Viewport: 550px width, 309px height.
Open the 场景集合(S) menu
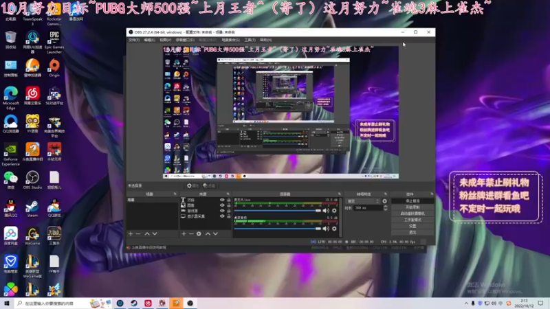coord(230,40)
